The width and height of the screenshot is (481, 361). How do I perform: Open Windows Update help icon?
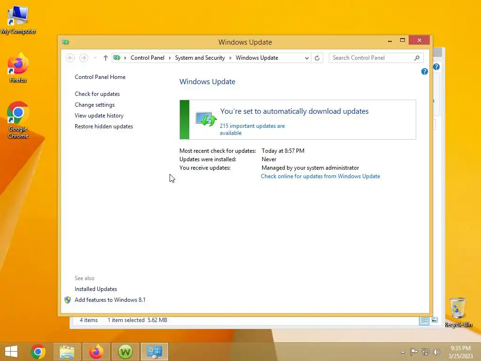pyautogui.click(x=425, y=71)
